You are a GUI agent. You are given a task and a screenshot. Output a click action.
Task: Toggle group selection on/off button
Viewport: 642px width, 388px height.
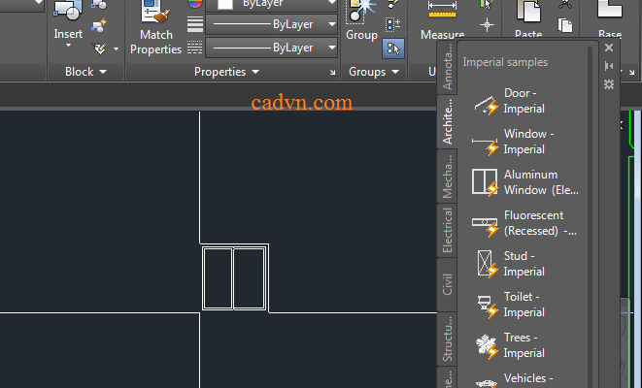click(392, 47)
